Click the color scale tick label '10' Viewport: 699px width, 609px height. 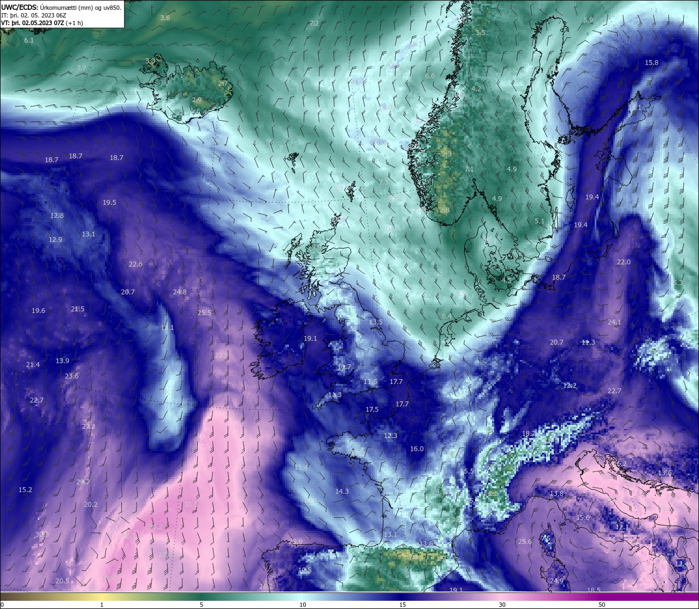click(302, 605)
